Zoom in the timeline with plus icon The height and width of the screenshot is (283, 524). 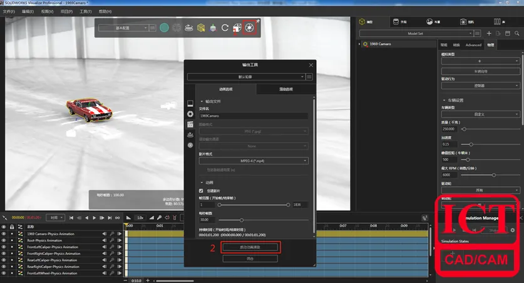click(x=148, y=281)
